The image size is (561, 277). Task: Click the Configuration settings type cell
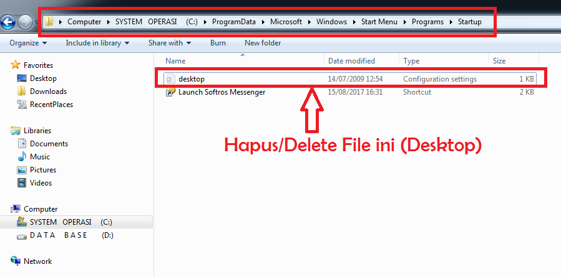click(x=440, y=79)
